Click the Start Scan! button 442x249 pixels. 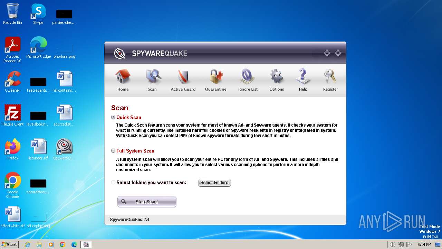(x=147, y=202)
